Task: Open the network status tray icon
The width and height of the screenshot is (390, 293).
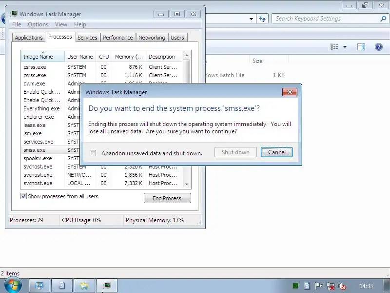Action: [x=331, y=286]
